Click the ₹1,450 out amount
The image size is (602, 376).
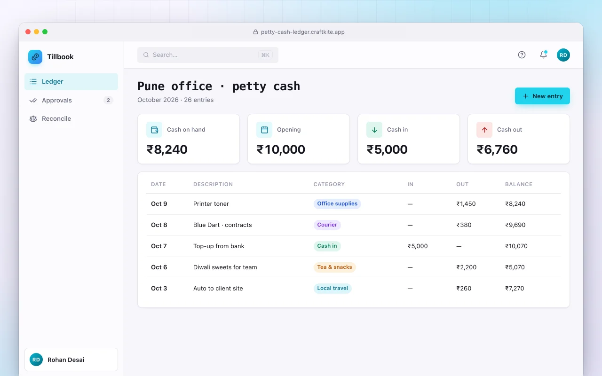click(x=466, y=204)
